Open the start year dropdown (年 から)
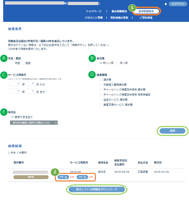Image resolution: width=189 pixels, height=200 pixels. tap(15, 84)
